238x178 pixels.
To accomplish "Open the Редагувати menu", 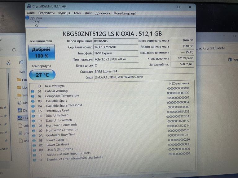I will pyautogui.click(x=46, y=13).
